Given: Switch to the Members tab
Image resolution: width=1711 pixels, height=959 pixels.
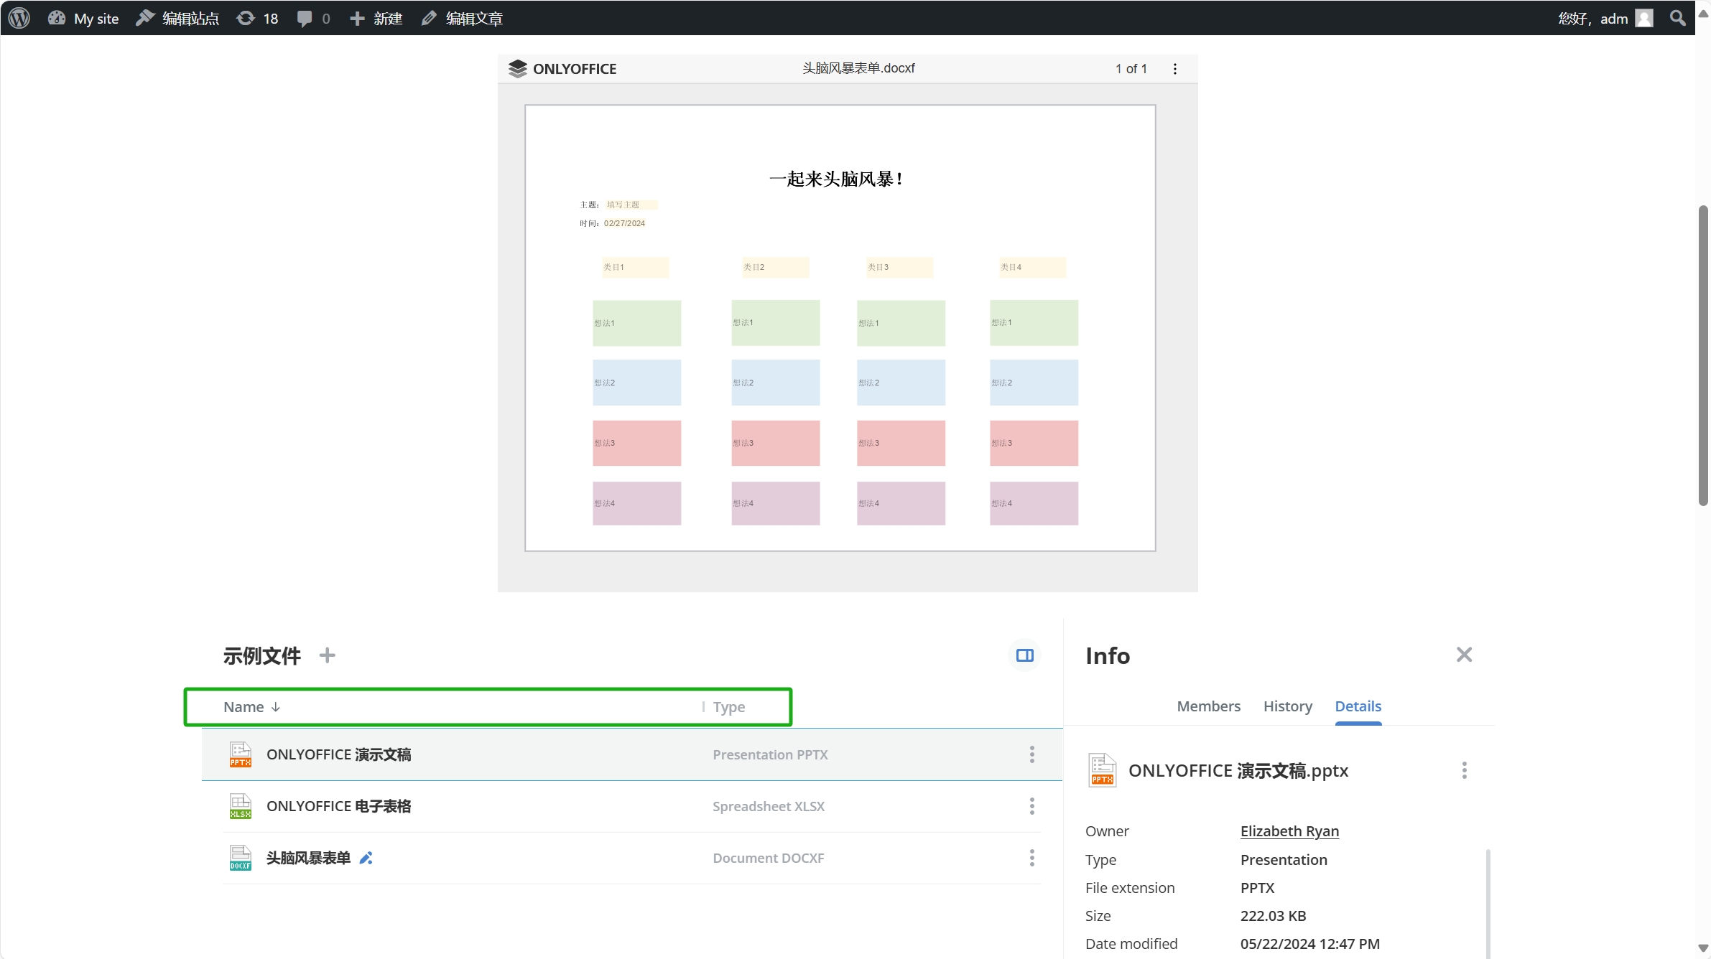Looking at the screenshot, I should (x=1208, y=706).
